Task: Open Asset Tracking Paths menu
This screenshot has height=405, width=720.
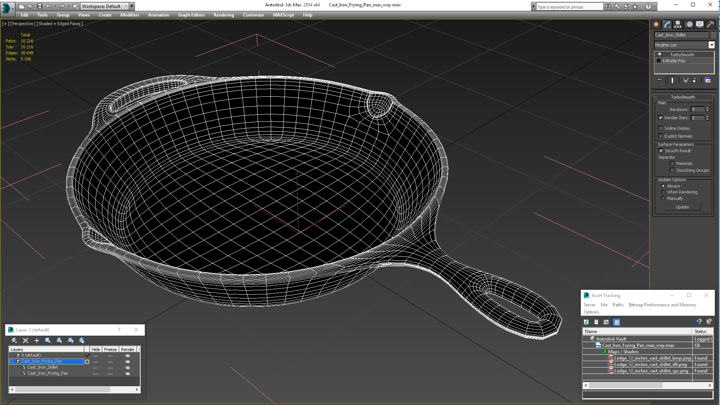Action: pyautogui.click(x=618, y=305)
